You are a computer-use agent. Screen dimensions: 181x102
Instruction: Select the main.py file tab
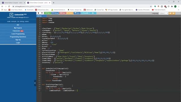click(x=39, y=16)
